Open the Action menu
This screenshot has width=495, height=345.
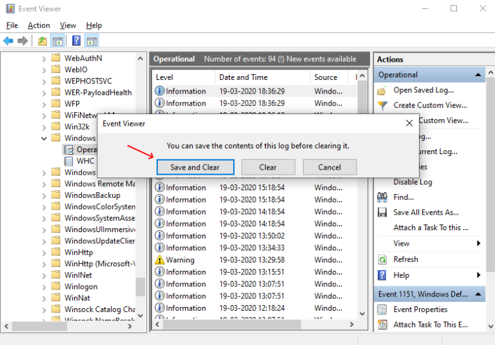[x=39, y=25]
